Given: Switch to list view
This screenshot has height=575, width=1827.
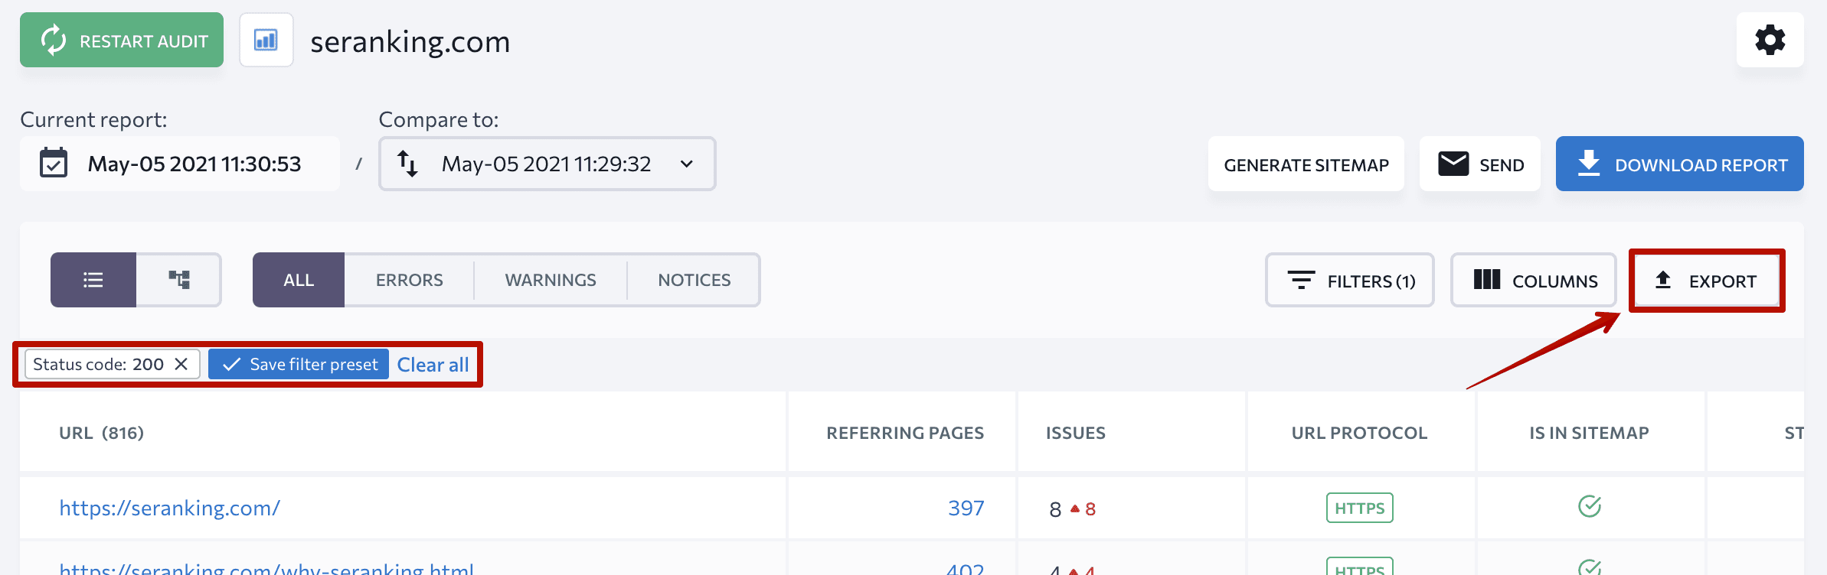Looking at the screenshot, I should click(x=93, y=280).
